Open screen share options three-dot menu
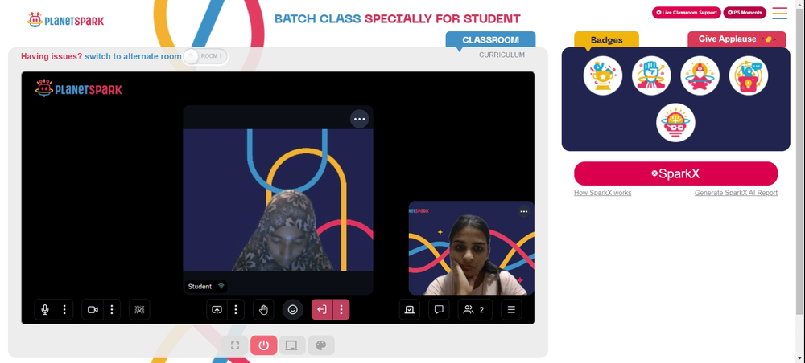 pyautogui.click(x=236, y=310)
